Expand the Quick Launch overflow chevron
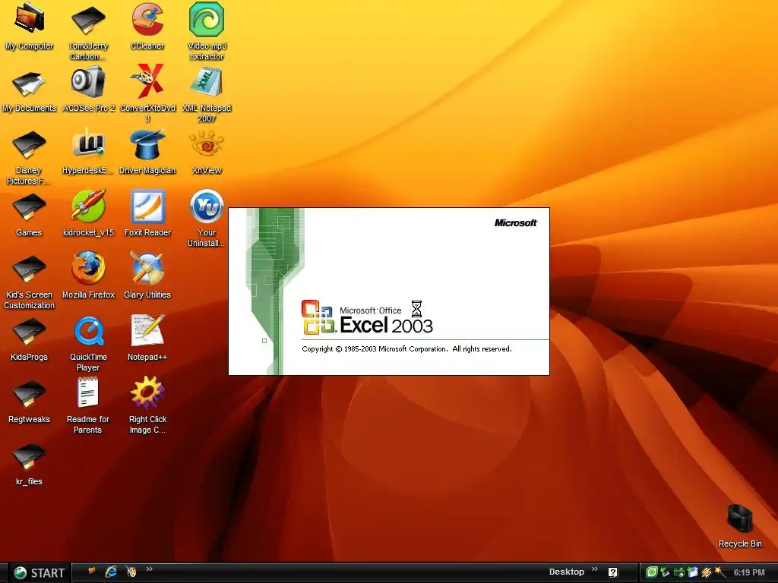The width and height of the screenshot is (778, 583). tap(150, 569)
